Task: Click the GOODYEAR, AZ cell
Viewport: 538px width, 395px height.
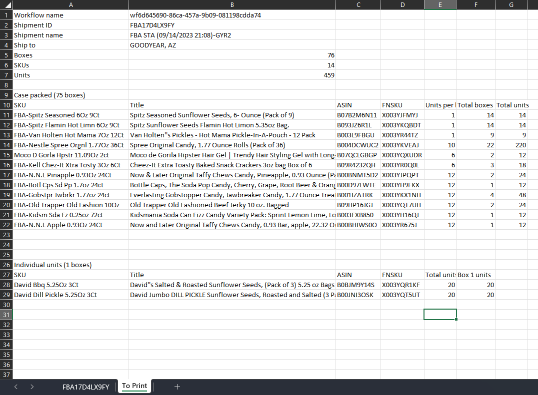Action: (x=232, y=45)
